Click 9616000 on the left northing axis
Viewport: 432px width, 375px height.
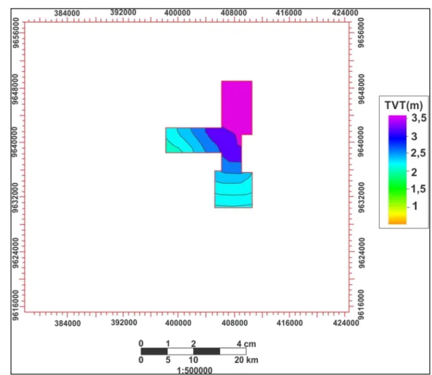[16, 305]
